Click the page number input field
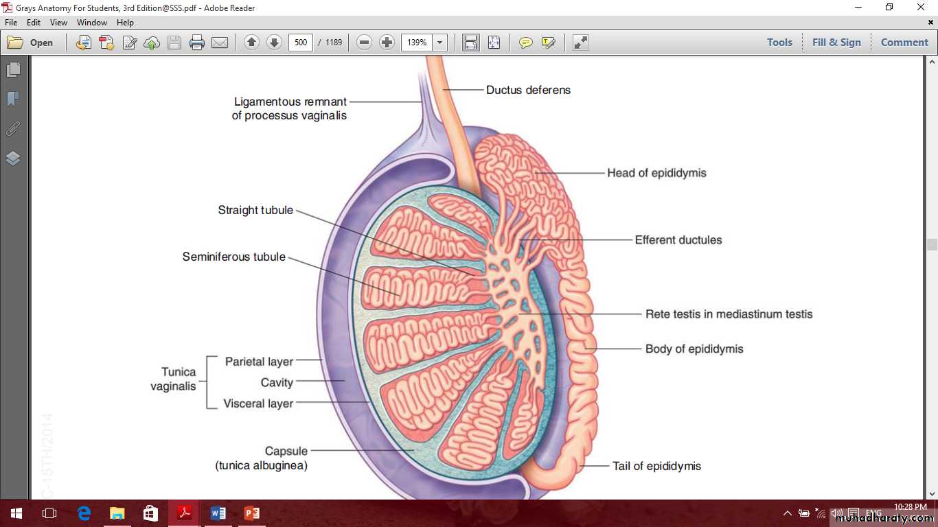 [301, 43]
